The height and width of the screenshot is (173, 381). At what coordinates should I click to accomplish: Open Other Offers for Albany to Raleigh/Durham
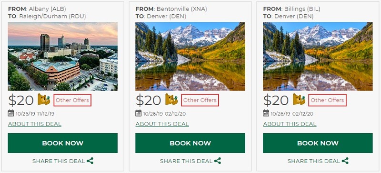tap(72, 100)
